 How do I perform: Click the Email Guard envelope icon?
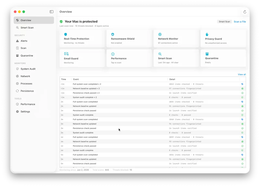tap(66, 54)
